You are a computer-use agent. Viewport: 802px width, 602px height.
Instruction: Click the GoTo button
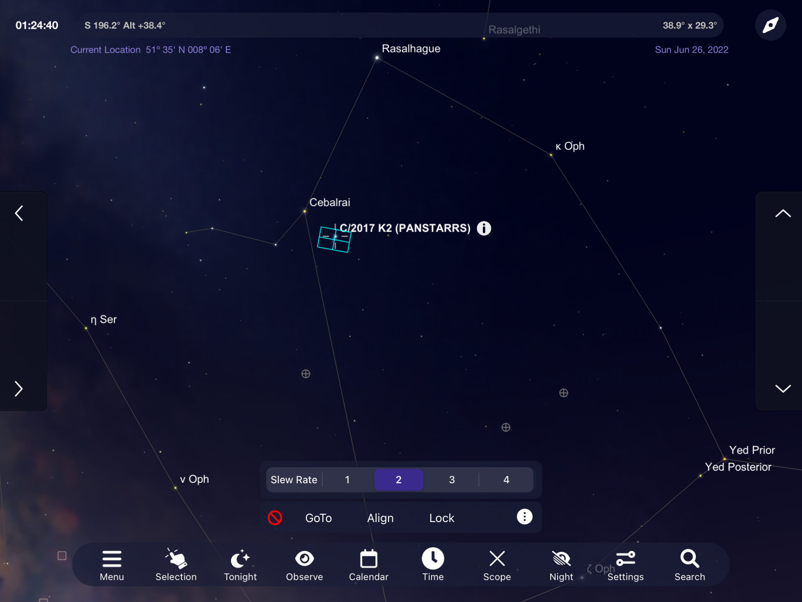[318, 518]
